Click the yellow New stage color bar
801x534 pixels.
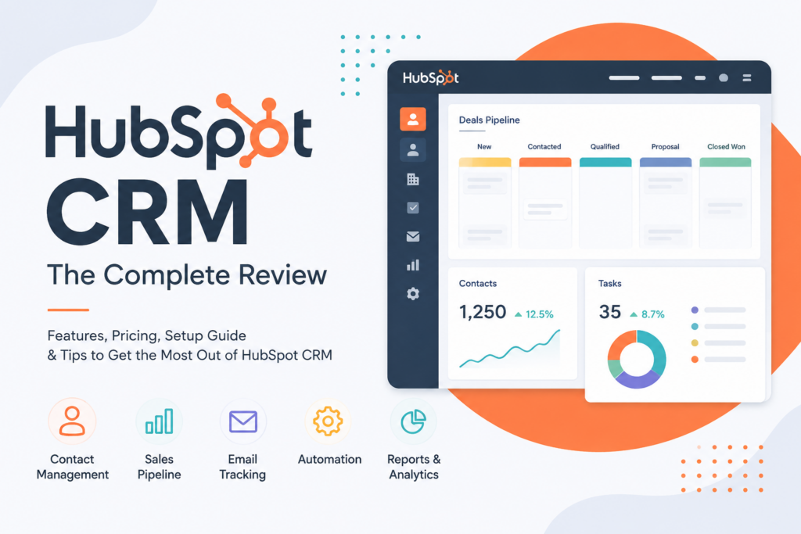[485, 163]
